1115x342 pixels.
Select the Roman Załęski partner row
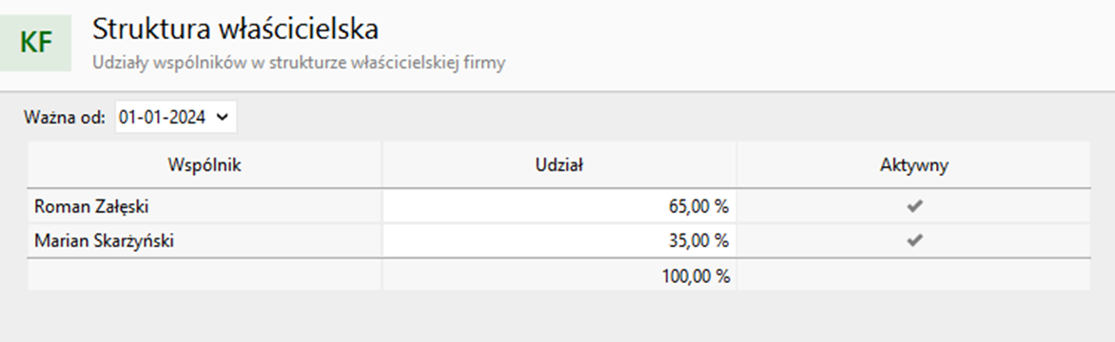click(x=558, y=206)
